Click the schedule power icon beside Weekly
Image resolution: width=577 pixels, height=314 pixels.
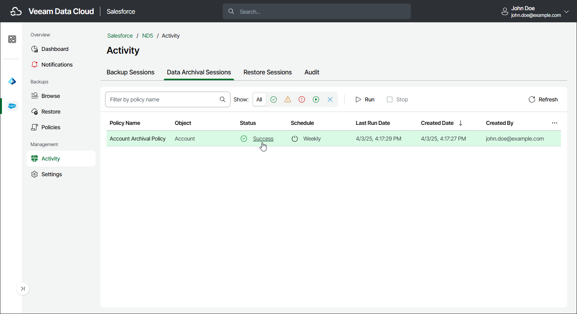coord(295,139)
